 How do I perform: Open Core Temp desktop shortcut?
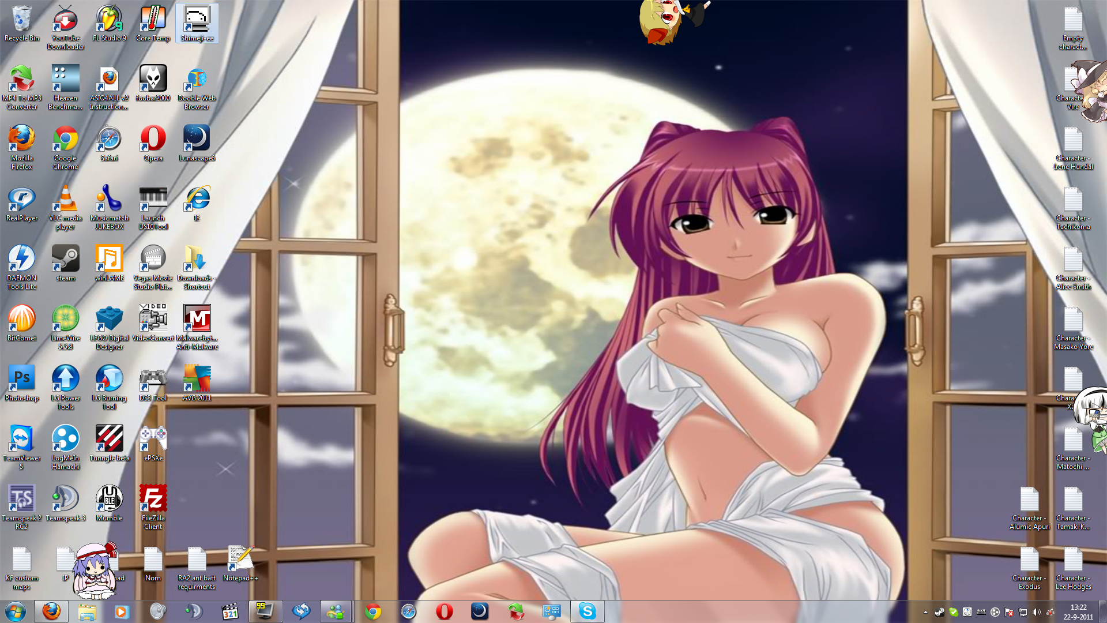[x=153, y=23]
